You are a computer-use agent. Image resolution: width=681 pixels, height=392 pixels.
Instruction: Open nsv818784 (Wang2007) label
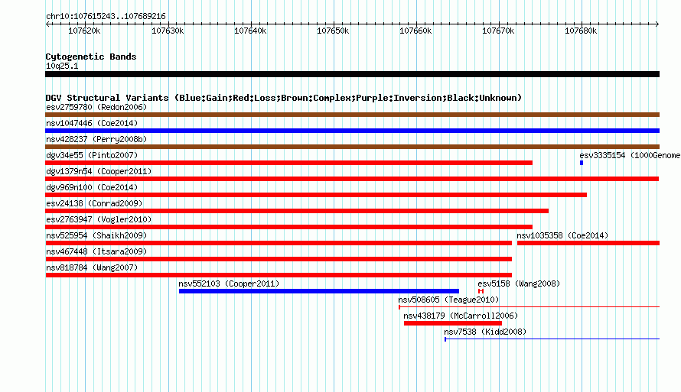click(x=92, y=267)
